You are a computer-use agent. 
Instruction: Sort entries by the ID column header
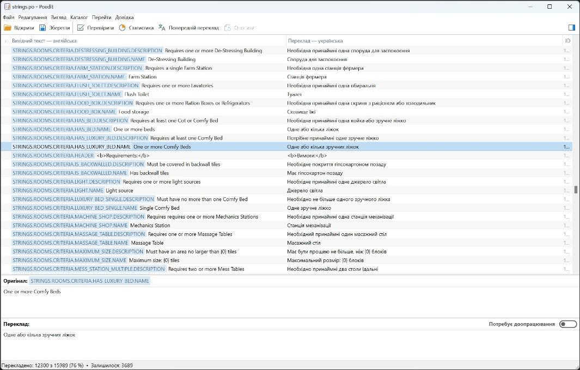tap(567, 41)
